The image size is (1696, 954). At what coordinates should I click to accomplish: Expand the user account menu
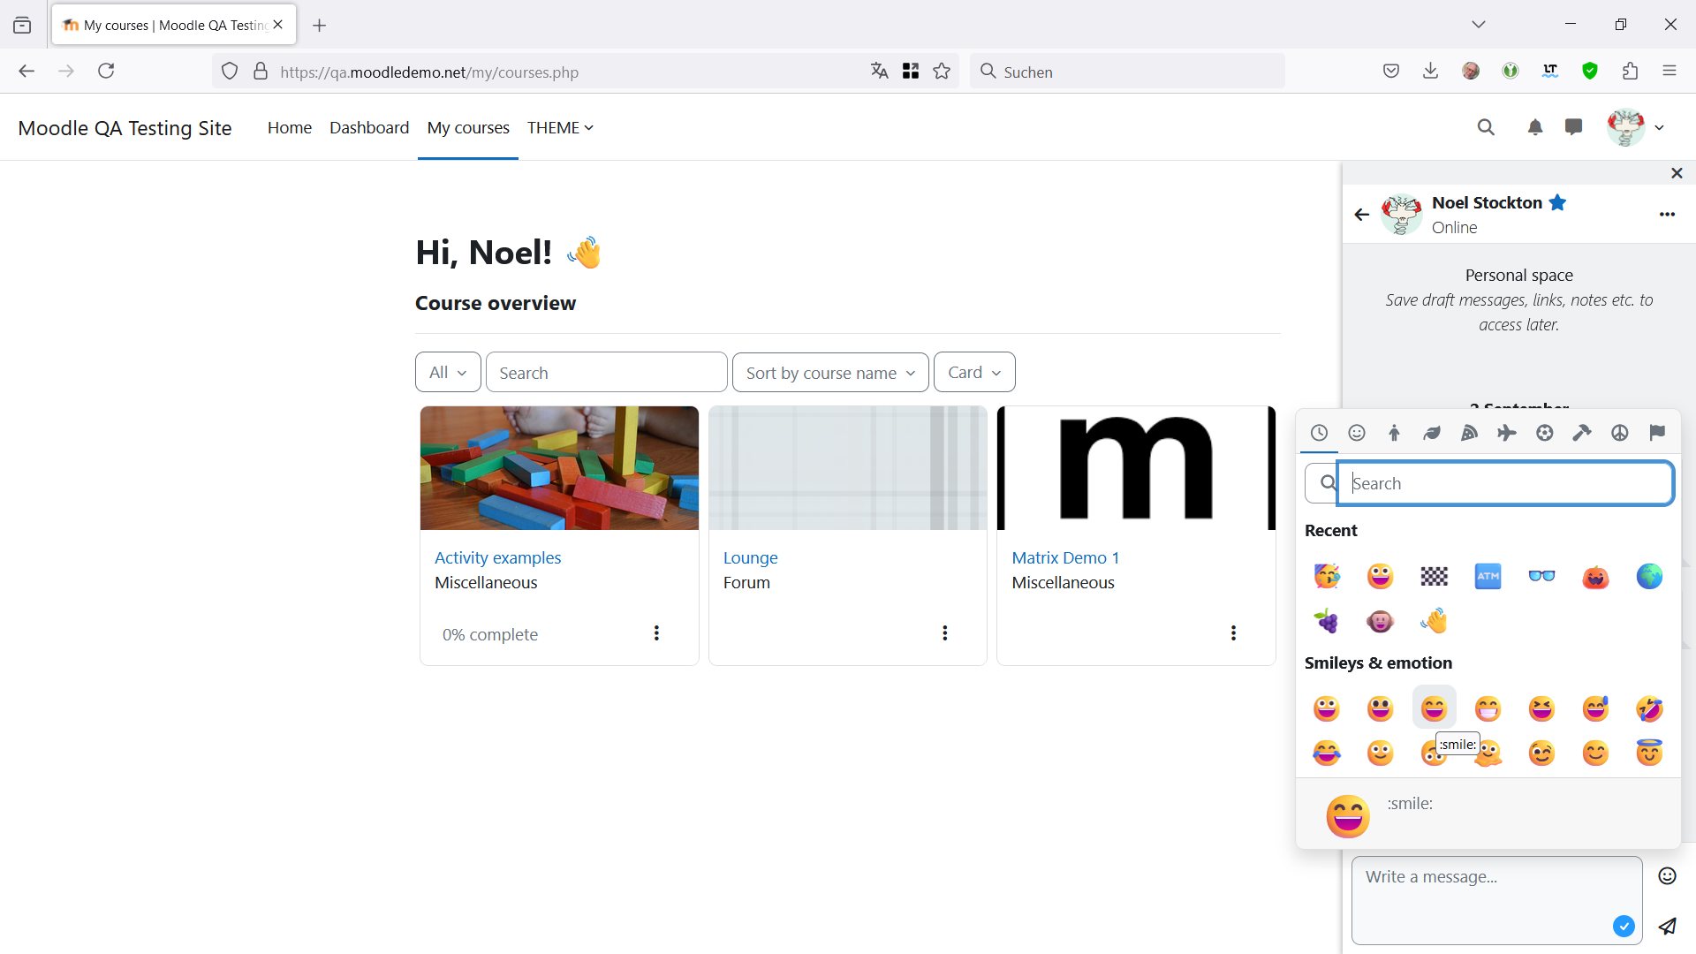point(1636,127)
